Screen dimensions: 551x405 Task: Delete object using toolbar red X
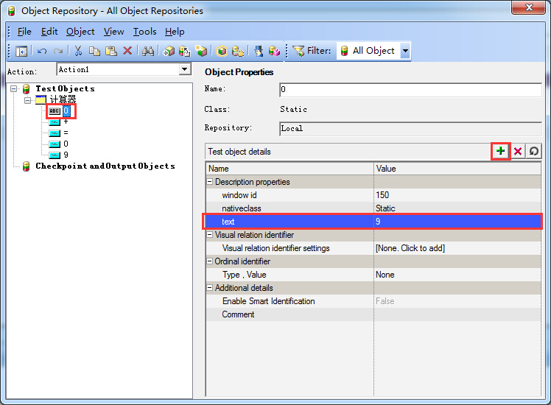[x=127, y=51]
